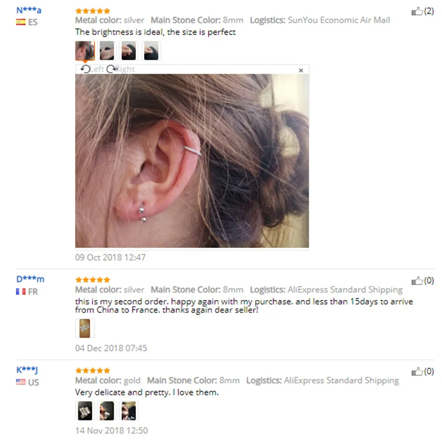Open the gold package thumbnail in D***m's review

click(85, 328)
